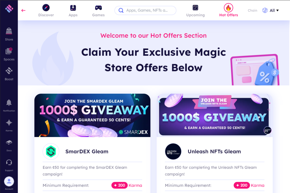Screen dimensions: 290x193
Task: Open the Notification bell
Action: coord(9,105)
